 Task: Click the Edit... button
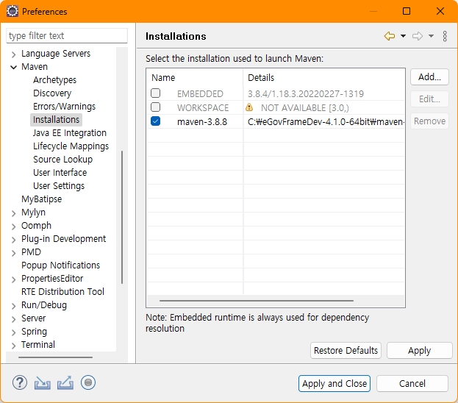[x=429, y=99]
